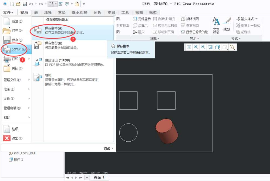270x181 pixels.
Task: Select PRT_CSYS_DEF in the model tree
Action: [22, 153]
